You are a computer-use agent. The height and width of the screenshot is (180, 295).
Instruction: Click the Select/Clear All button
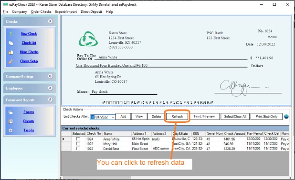tap(235, 117)
